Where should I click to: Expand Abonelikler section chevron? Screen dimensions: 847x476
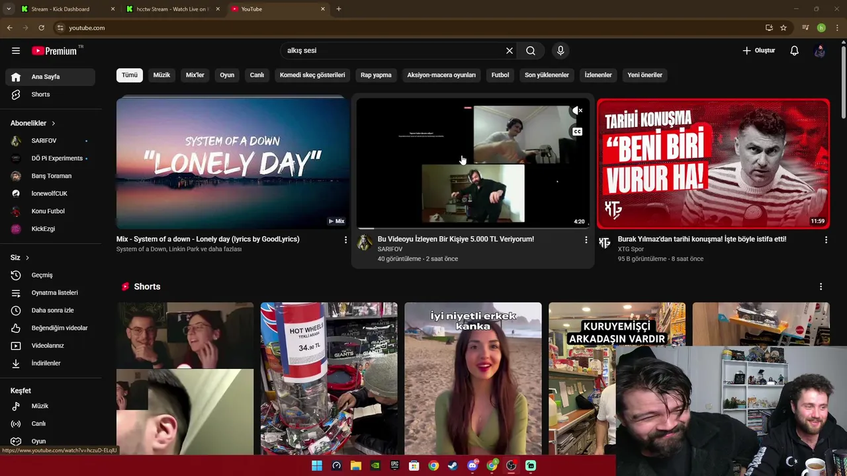coord(54,124)
